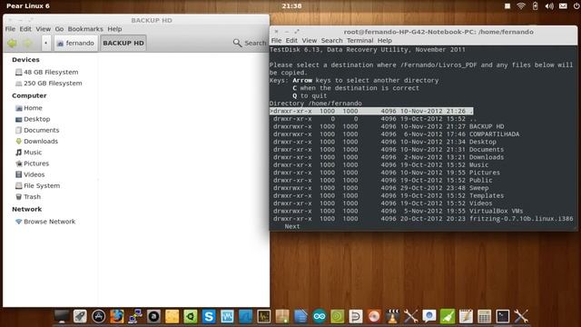Go back with the green back arrow
581x327 pixels.
pyautogui.click(x=12, y=44)
